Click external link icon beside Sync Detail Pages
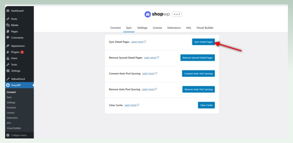 tap(145, 42)
